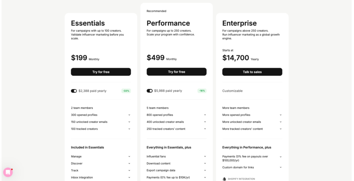354x181 pixels.
Task: Expand Enterprise More opened profiles row
Action: tap(281, 115)
